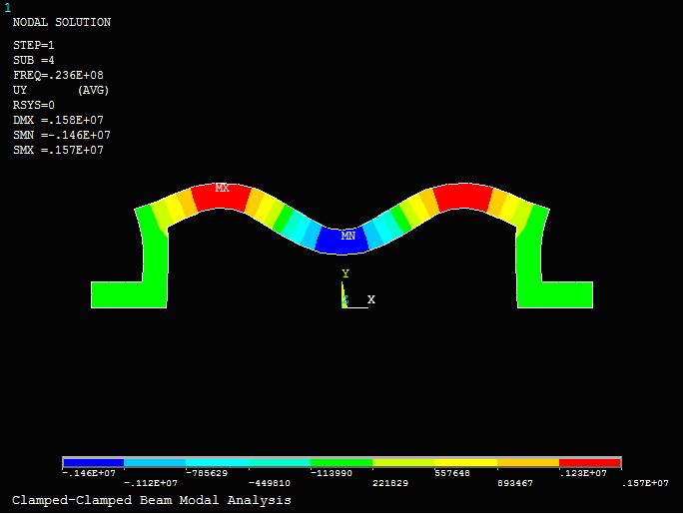Image resolution: width=683 pixels, height=514 pixels.
Task: Click the left clamped foot of beam
Action: [118, 294]
